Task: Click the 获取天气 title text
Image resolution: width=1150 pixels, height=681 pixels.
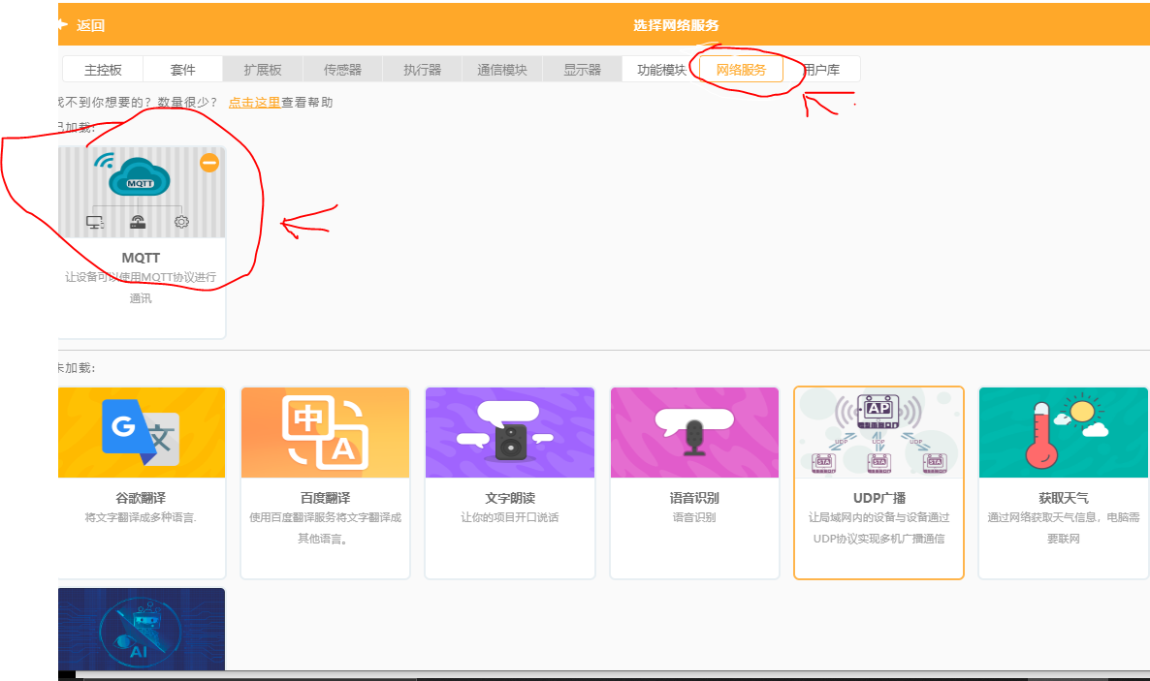Action: point(1064,498)
